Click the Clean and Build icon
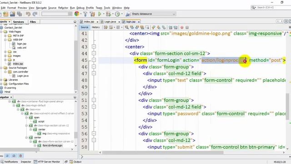Viewport: 291px width, 164px height. coord(92,14)
